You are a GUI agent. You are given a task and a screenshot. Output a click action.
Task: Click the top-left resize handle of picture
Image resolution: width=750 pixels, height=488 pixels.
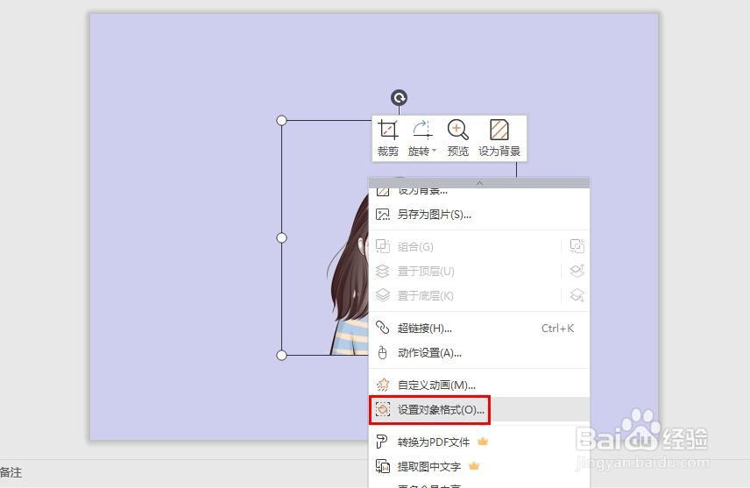point(282,120)
